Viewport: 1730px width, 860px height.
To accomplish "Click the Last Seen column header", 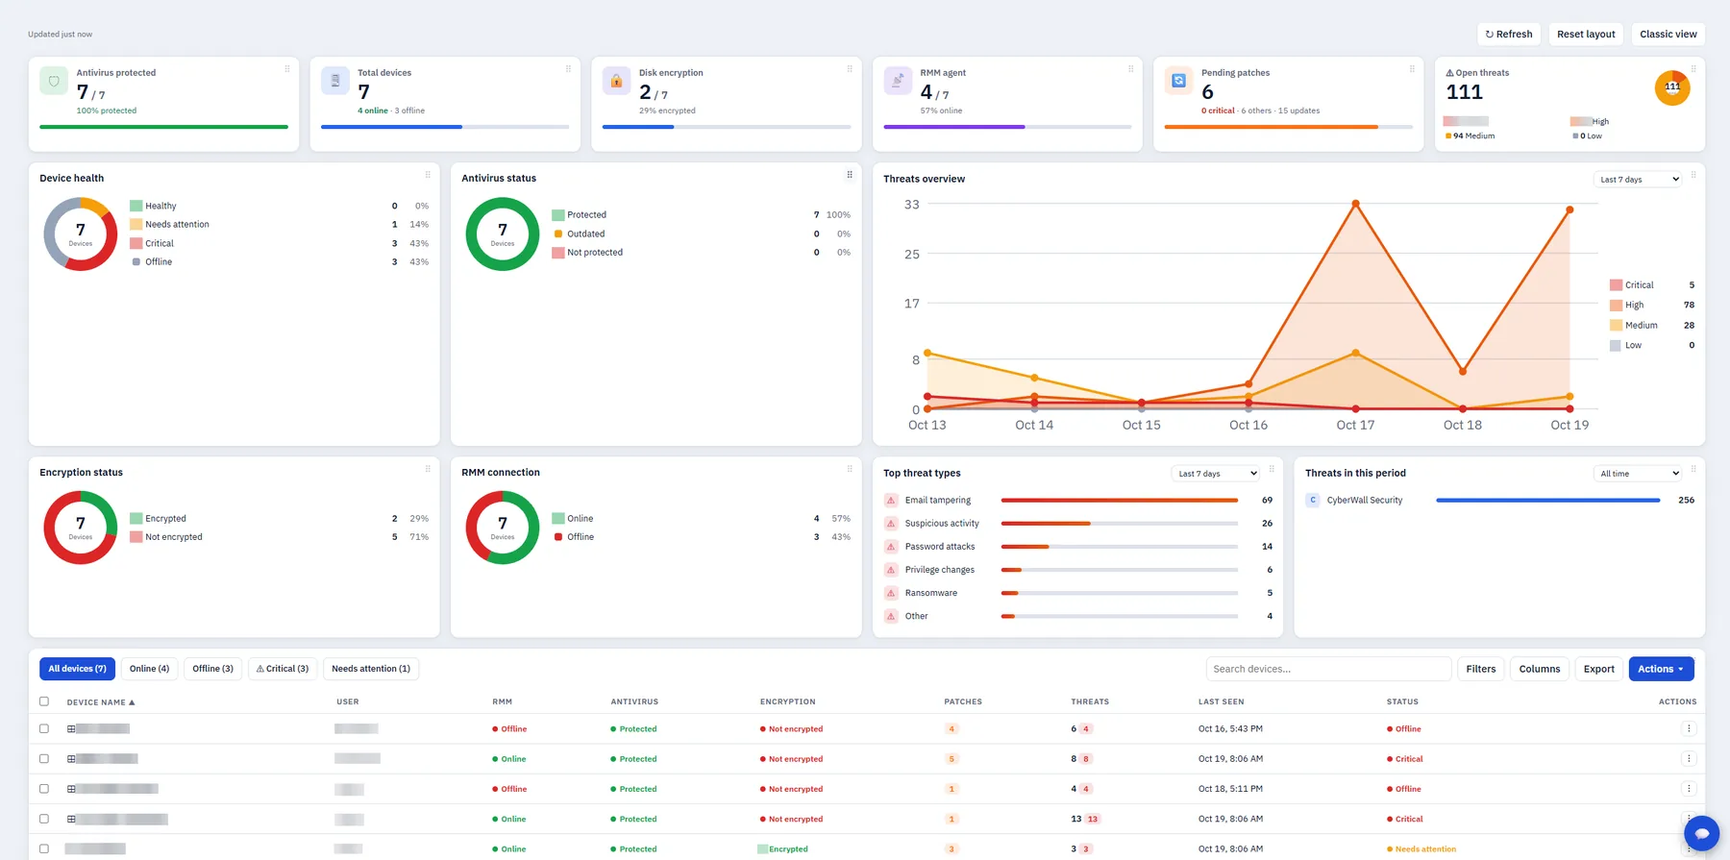I will [x=1221, y=702].
